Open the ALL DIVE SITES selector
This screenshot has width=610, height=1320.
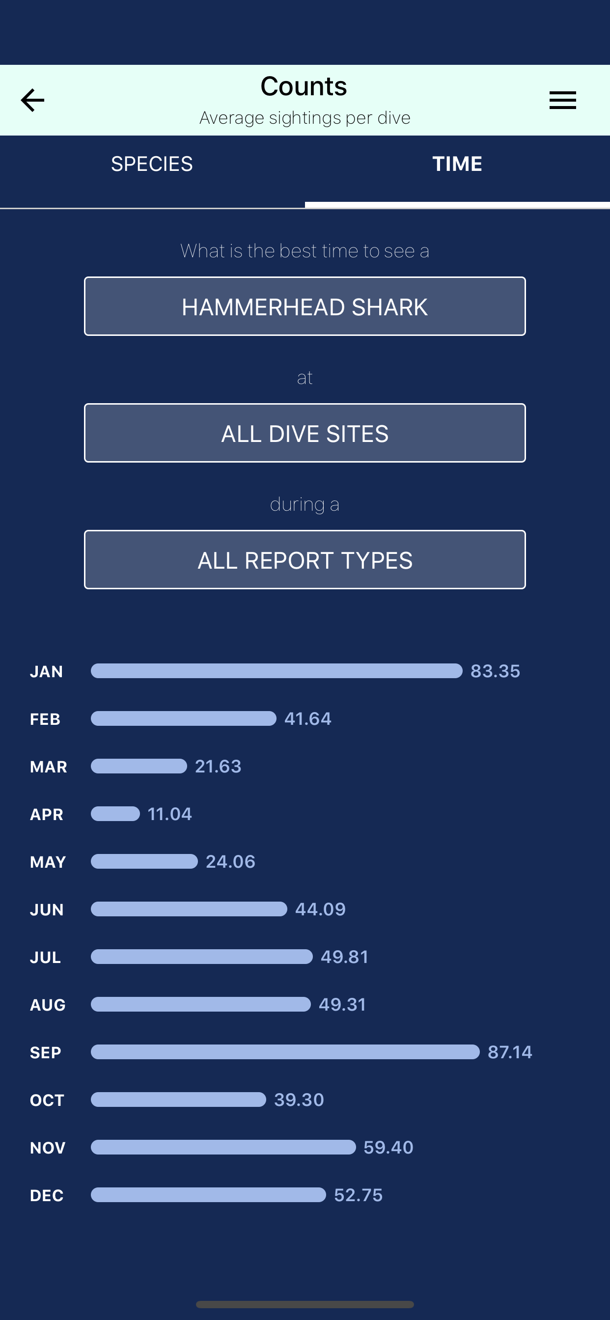tap(305, 433)
